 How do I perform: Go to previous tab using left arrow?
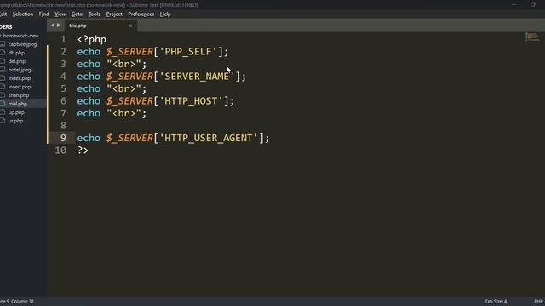(x=53, y=25)
